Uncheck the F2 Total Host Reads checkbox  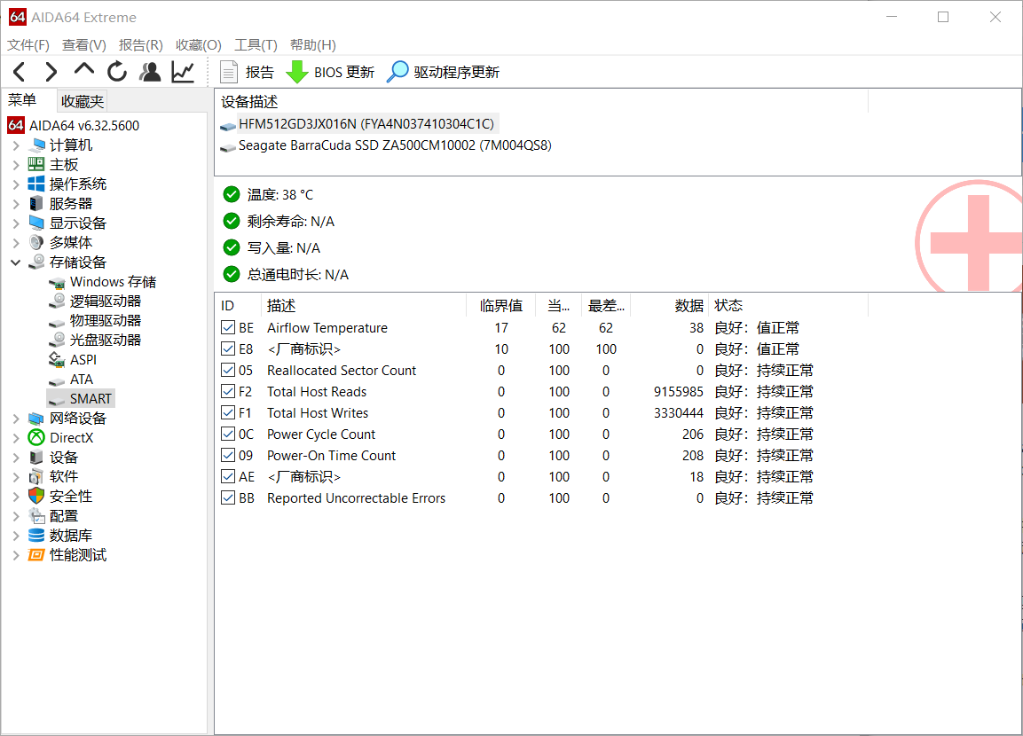(x=228, y=391)
